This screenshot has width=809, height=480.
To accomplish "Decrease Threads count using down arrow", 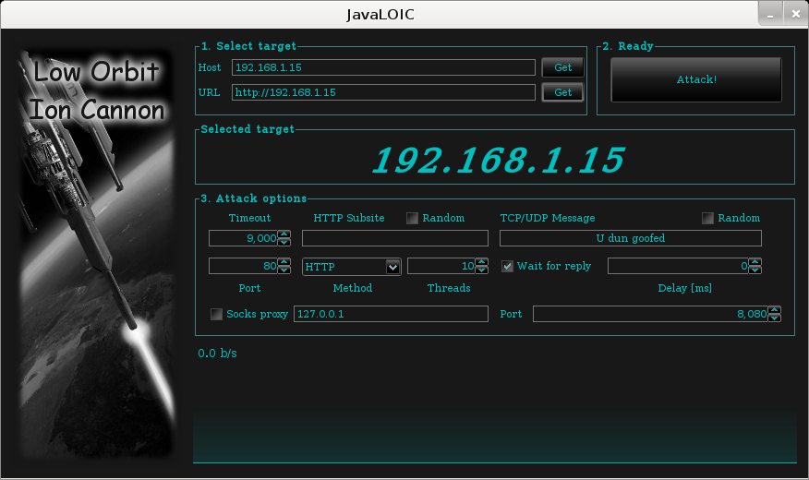I will point(481,270).
